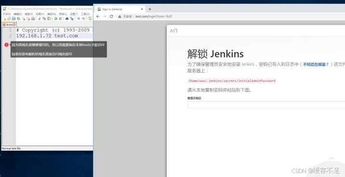The height and width of the screenshot is (177, 345).
Task: Open the 不知道在哪里? help link
Action: click(316, 64)
